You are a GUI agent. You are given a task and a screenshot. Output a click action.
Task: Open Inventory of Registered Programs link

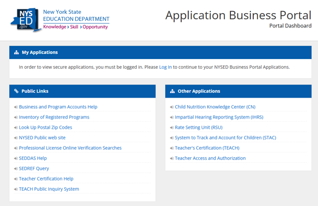(x=54, y=117)
